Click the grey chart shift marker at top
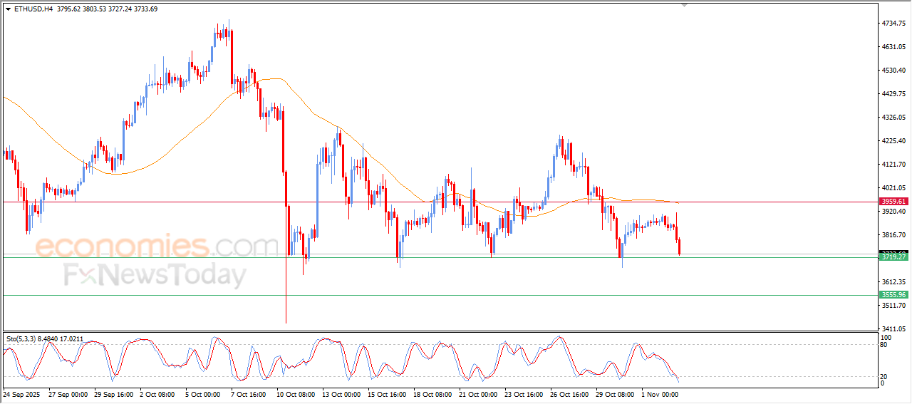912x404 pixels. [x=685, y=5]
